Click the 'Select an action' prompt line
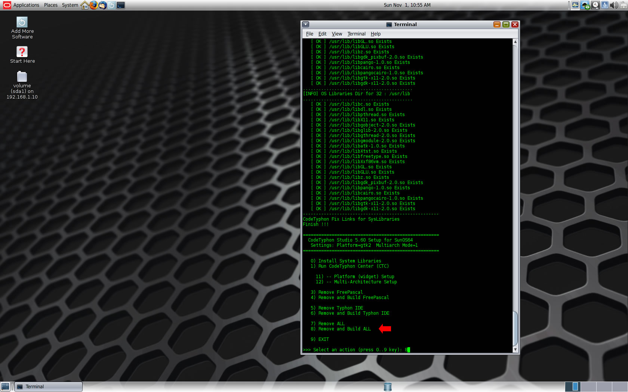 [356, 350]
